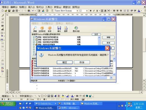Open the Times New Roman font dropdown
The width and height of the screenshot is (146, 110).
click(77, 11)
